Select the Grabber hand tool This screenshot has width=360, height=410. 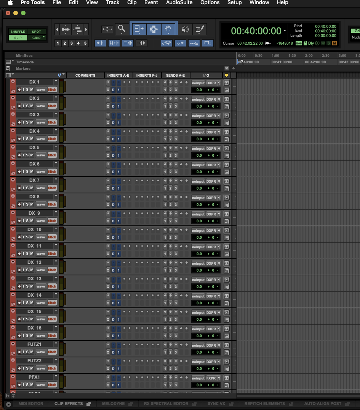(x=169, y=29)
